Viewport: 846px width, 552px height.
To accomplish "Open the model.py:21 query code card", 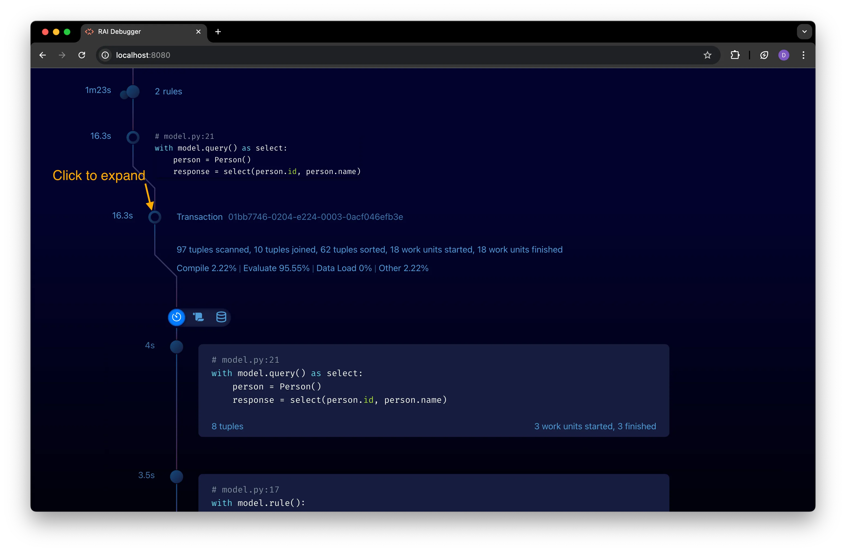I will coord(434,390).
